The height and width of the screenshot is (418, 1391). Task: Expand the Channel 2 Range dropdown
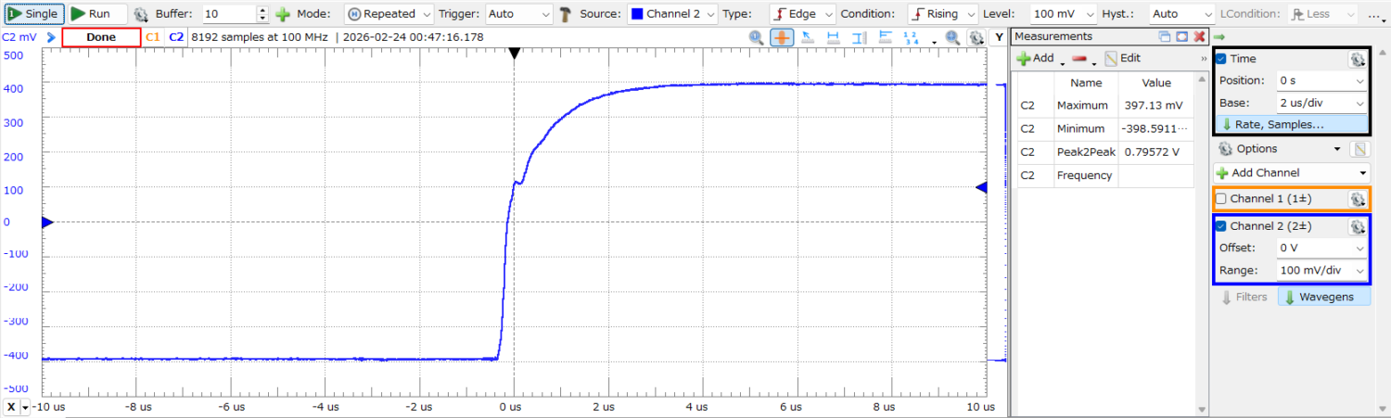[x=1321, y=271]
